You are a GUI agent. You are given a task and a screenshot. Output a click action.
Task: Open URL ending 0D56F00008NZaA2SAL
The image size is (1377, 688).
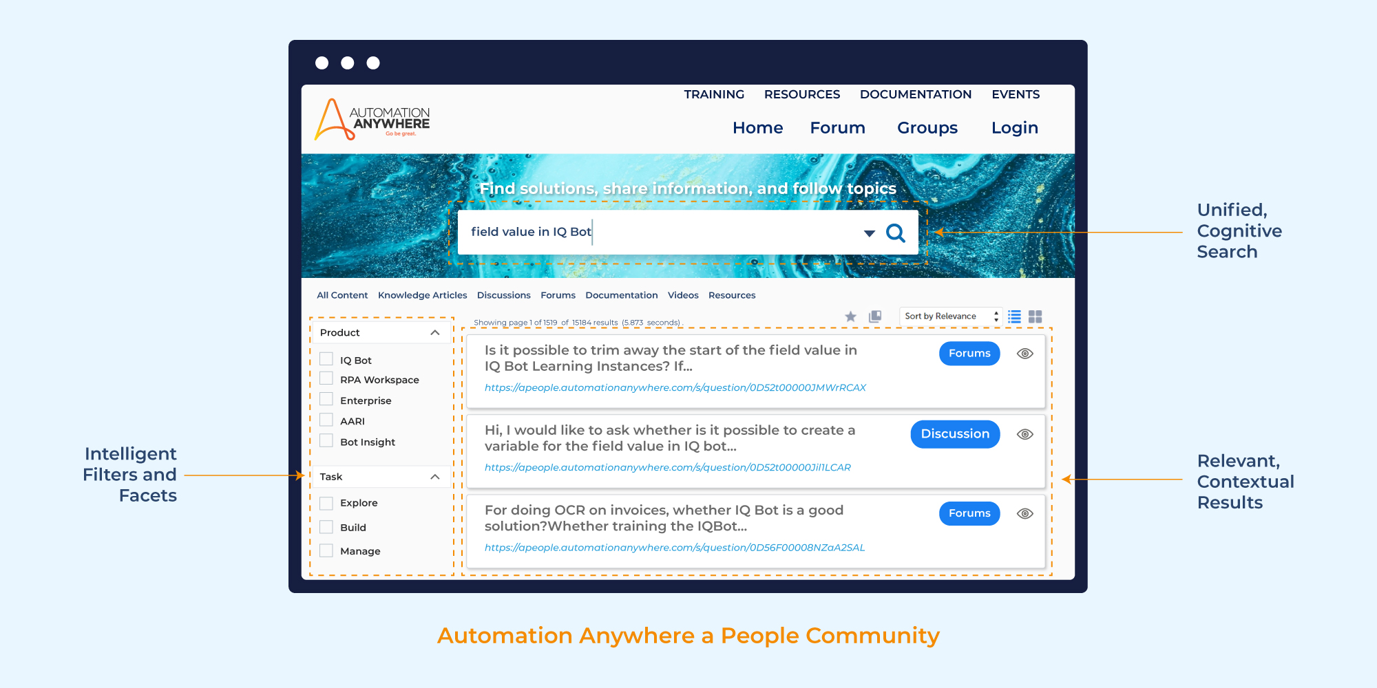[x=675, y=548]
